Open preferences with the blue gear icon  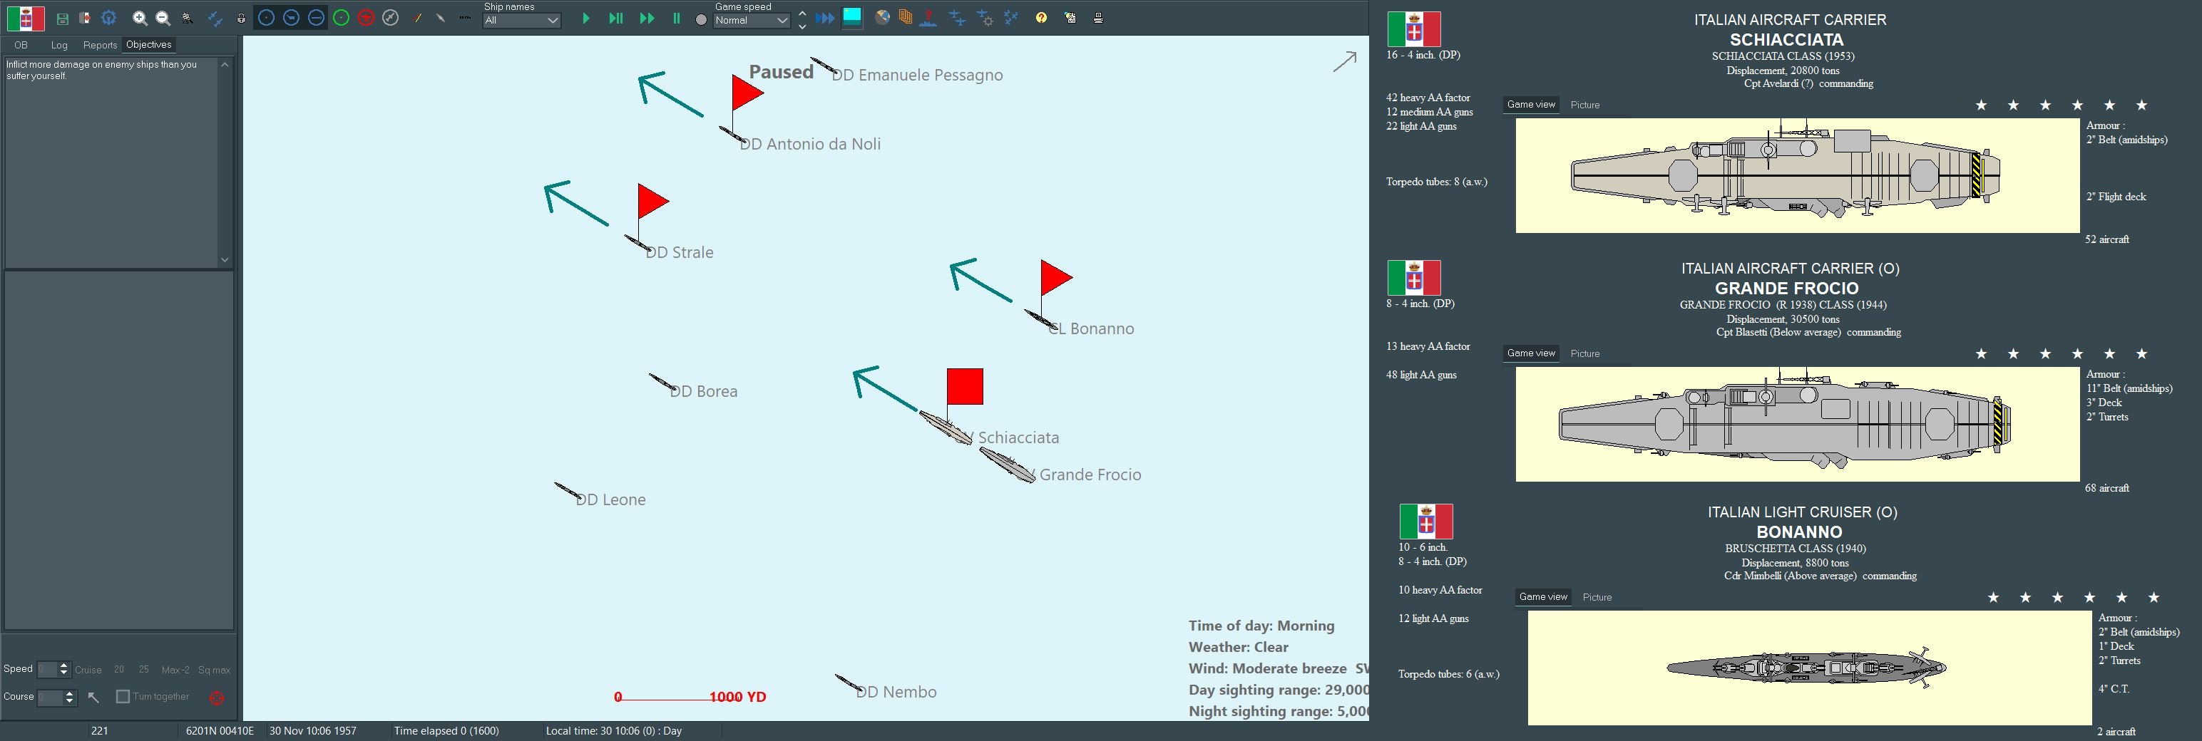coord(108,18)
